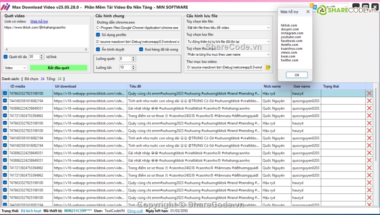Select douyin.com text in support dialog
The width and height of the screenshot is (380, 215).
pyautogui.click(x=290, y=29)
